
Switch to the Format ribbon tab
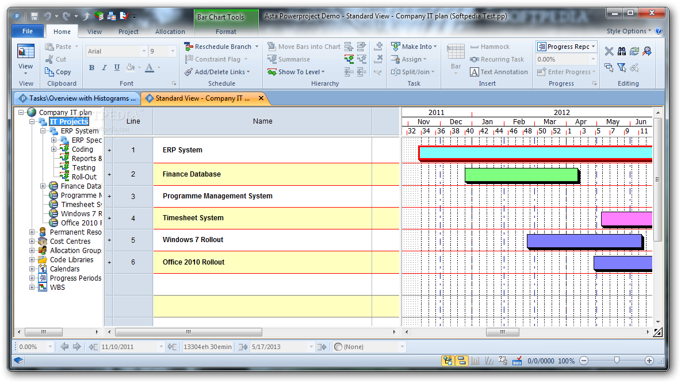click(226, 31)
